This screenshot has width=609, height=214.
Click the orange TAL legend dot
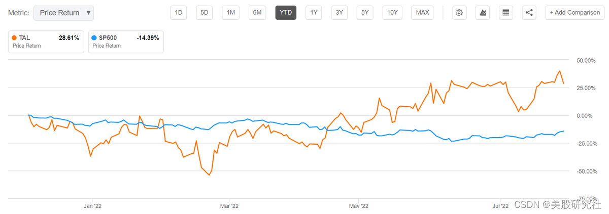point(14,38)
